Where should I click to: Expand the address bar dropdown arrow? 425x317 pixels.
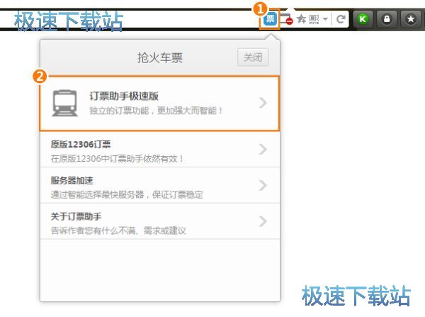click(325, 19)
